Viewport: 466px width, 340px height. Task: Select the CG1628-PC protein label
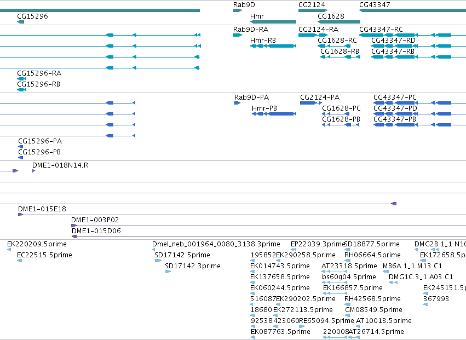point(341,108)
